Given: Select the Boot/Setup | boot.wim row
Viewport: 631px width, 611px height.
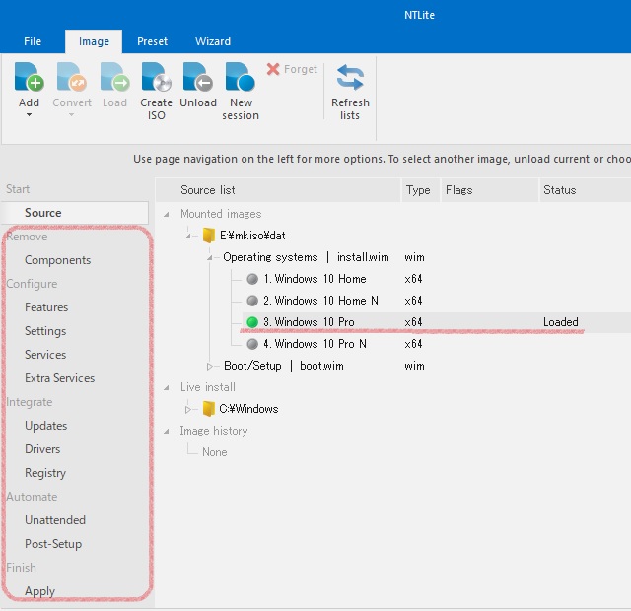Looking at the screenshot, I should pos(284,366).
